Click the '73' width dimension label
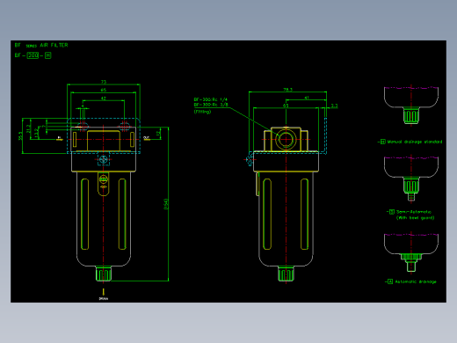The width and height of the screenshot is (457, 343). click(104, 82)
